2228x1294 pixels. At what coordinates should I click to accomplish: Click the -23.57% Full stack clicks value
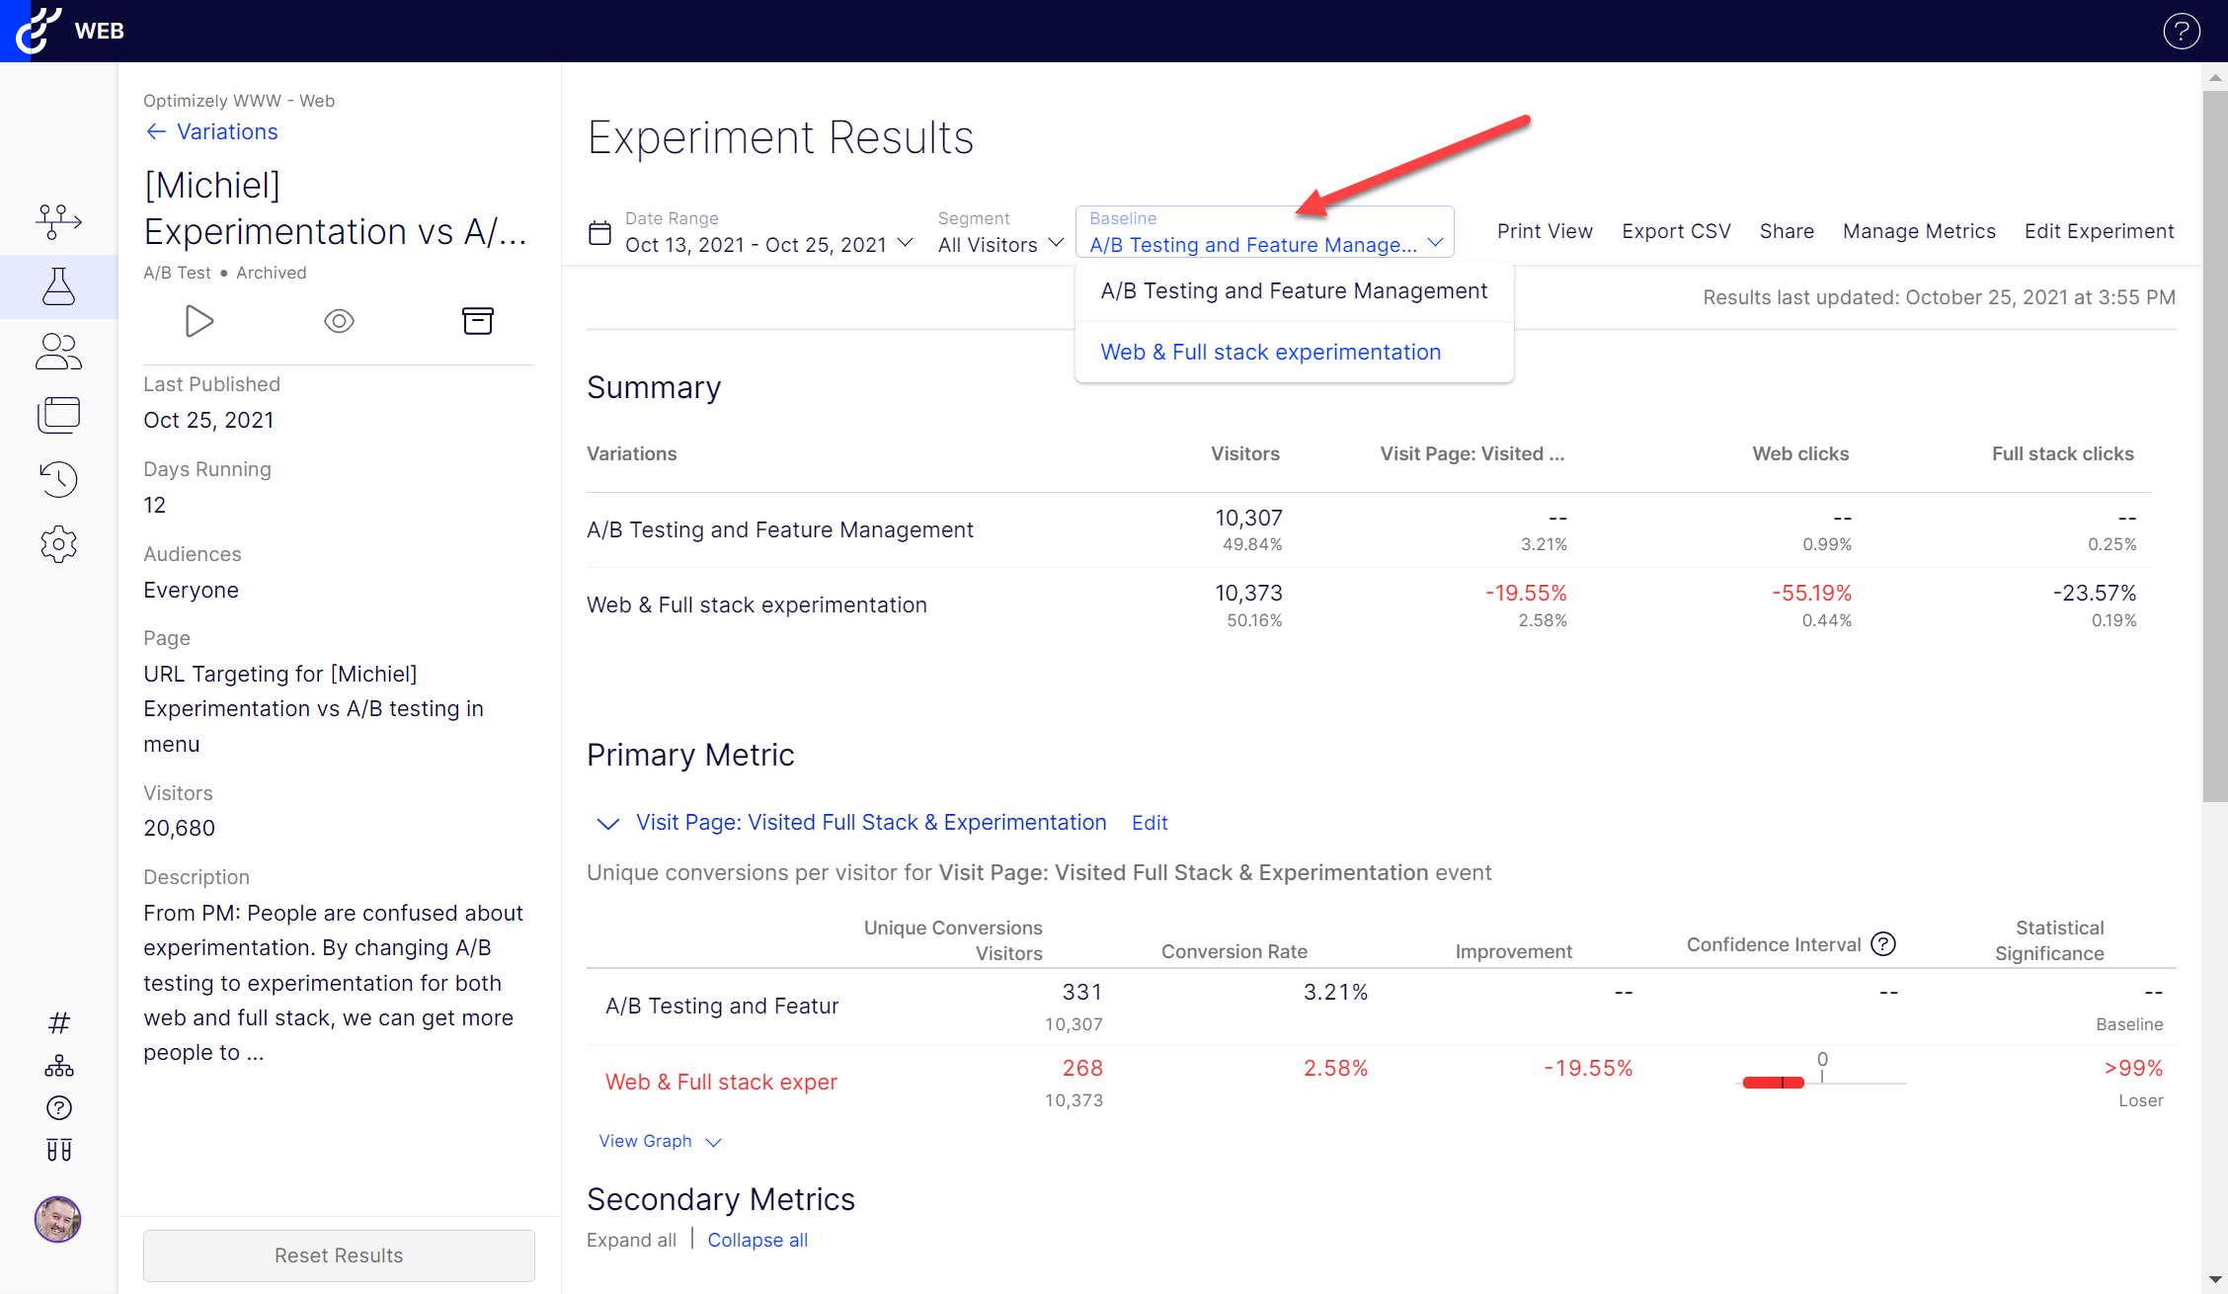(x=2095, y=594)
